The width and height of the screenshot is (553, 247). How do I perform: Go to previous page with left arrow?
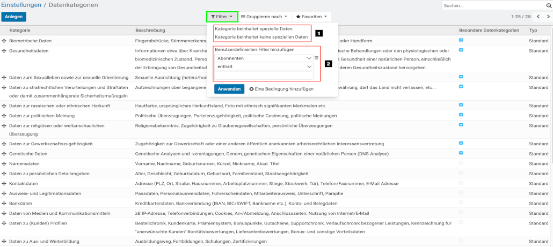point(539,17)
